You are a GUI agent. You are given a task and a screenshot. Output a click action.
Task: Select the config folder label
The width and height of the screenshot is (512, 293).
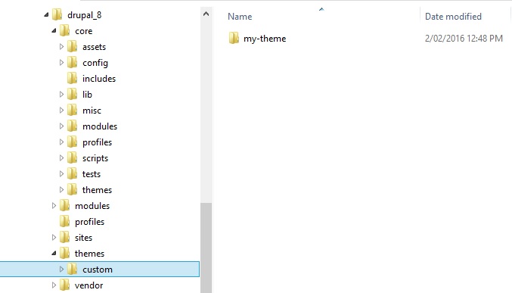(95, 63)
